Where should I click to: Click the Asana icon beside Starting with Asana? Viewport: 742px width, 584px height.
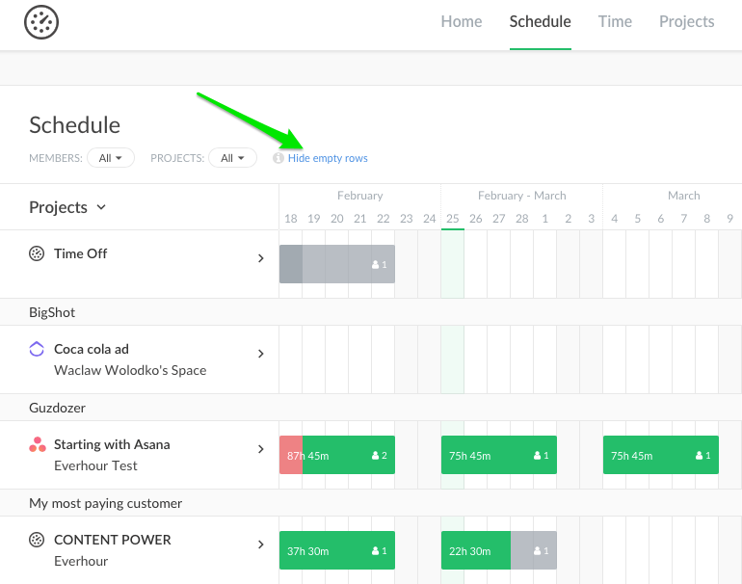(x=37, y=445)
